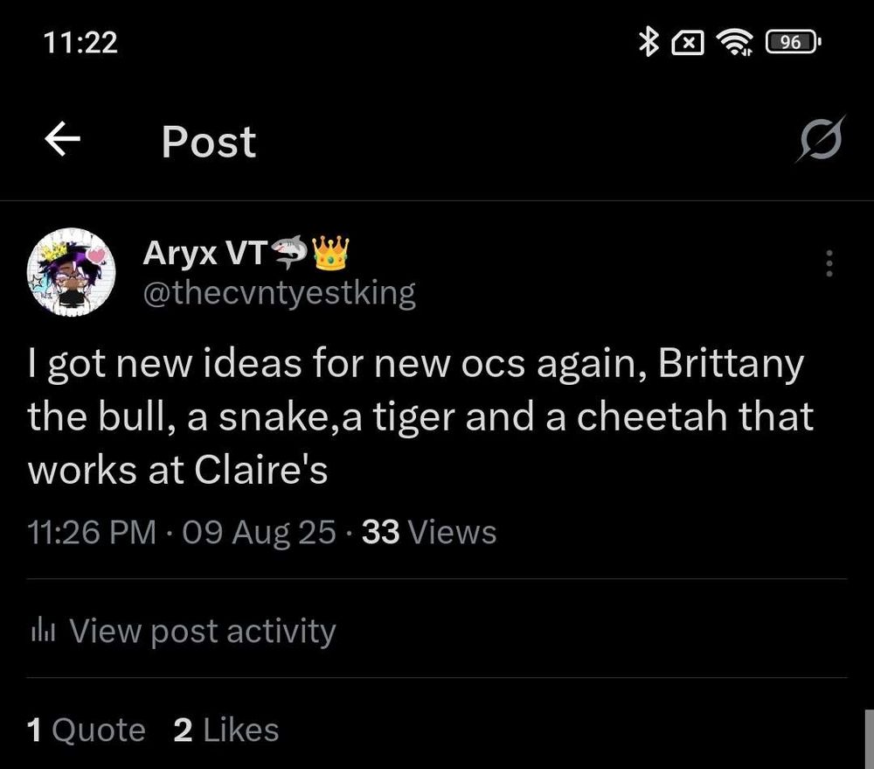Tap the post text about Brittany the bull
This screenshot has width=874, height=769.
421,416
